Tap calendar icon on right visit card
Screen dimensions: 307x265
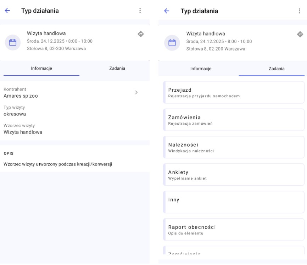(x=172, y=42)
